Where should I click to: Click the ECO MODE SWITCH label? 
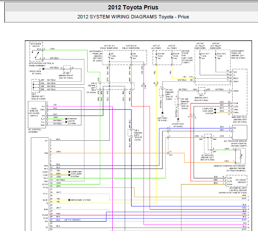tap(36, 45)
